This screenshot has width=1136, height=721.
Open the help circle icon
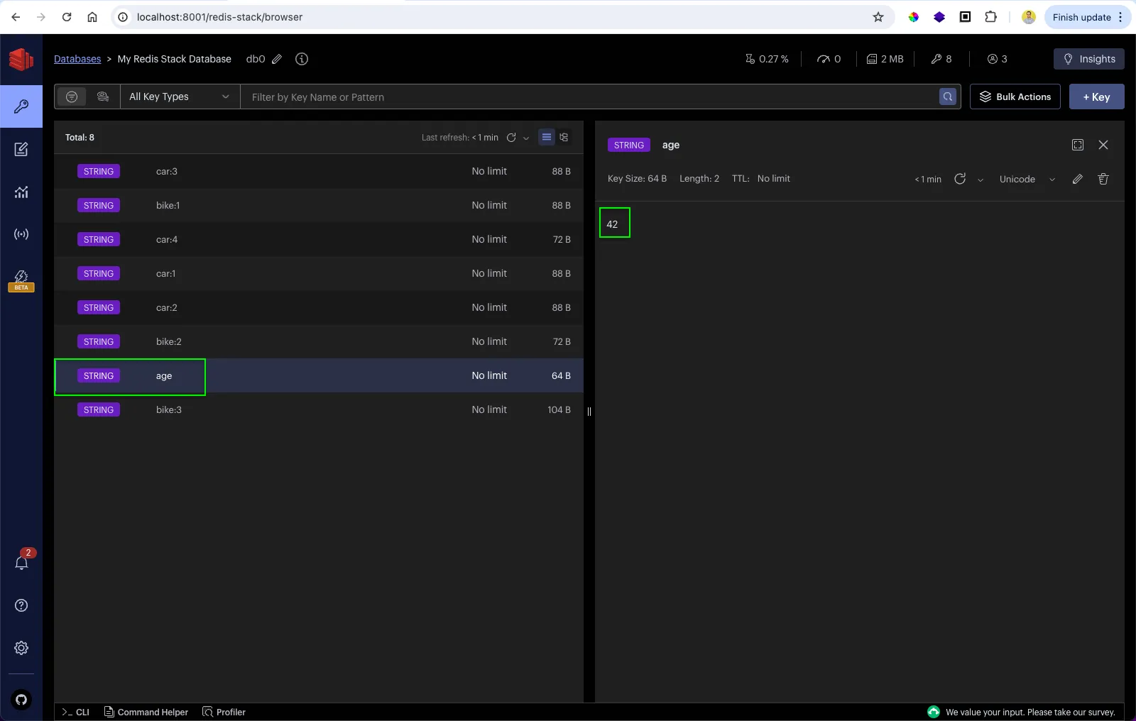click(21, 605)
